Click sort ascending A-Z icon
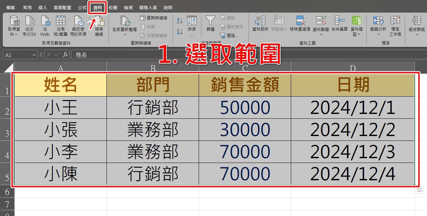Image resolution: width=427 pixels, height=216 pixels. 180,20
